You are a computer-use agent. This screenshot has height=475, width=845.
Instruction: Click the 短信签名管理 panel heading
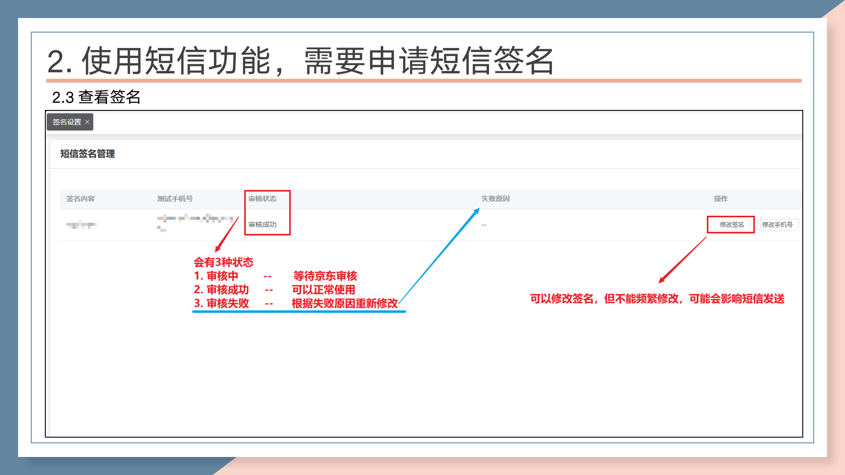(88, 154)
